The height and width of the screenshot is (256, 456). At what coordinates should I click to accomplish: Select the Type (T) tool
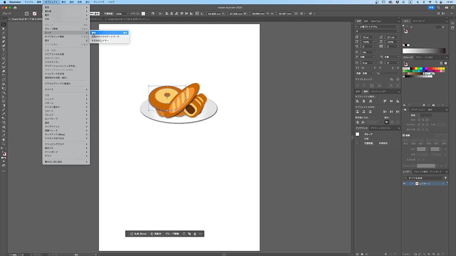pyautogui.click(x=4, y=50)
